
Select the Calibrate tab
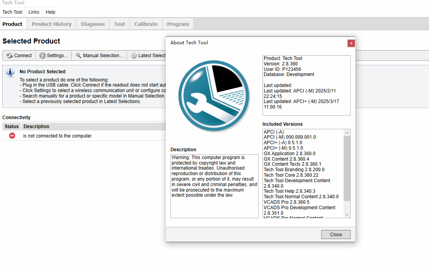coord(146,24)
